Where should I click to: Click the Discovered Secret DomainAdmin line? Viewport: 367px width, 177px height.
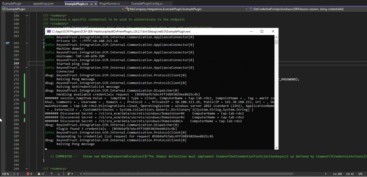pyautogui.click(x=143, y=121)
